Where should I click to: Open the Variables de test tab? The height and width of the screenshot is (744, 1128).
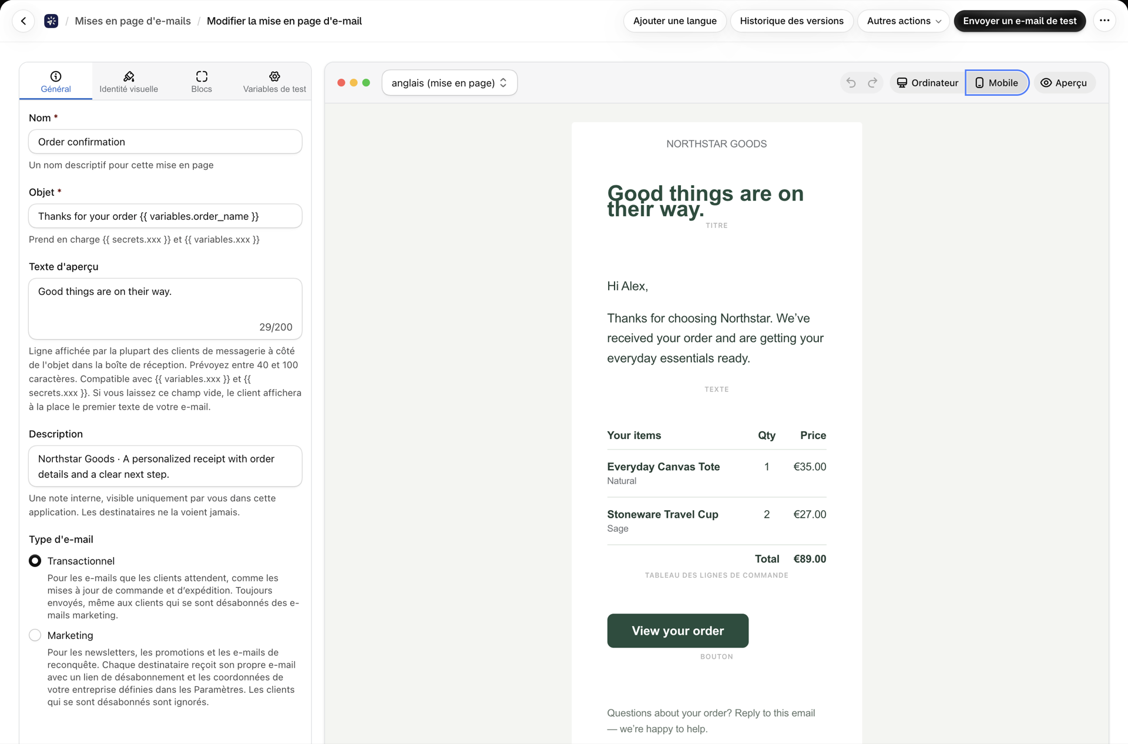(274, 81)
